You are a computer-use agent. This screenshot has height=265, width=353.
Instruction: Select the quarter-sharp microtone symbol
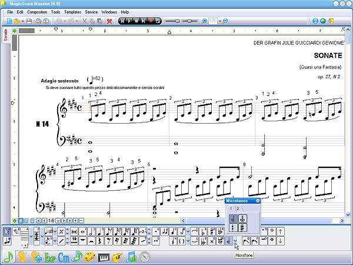[x=234, y=227]
